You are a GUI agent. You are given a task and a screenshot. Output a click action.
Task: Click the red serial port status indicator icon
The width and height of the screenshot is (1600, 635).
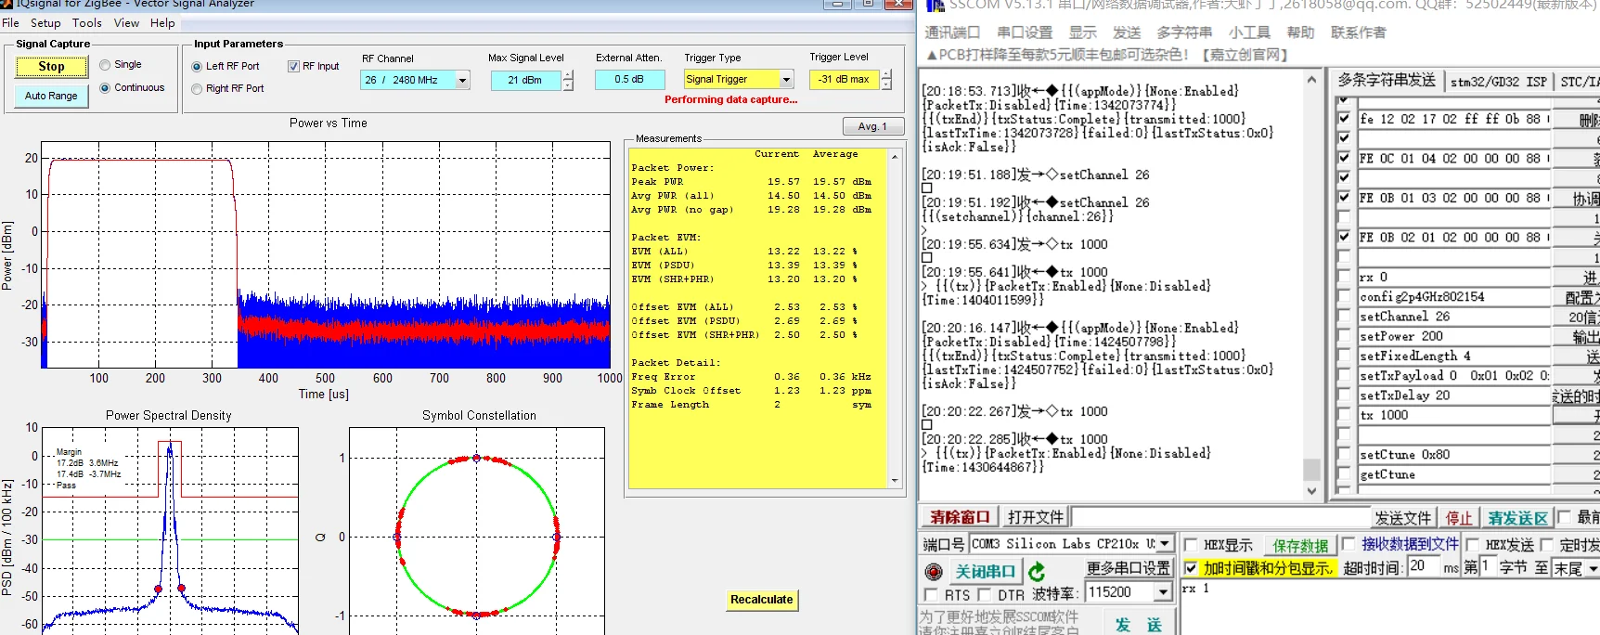click(x=934, y=572)
